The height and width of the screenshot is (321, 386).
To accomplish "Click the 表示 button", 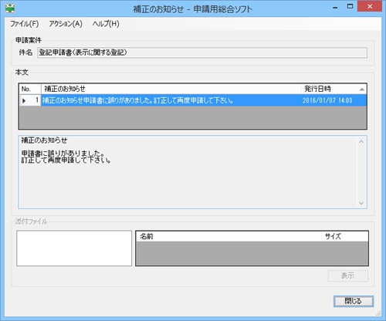I will 348,275.
